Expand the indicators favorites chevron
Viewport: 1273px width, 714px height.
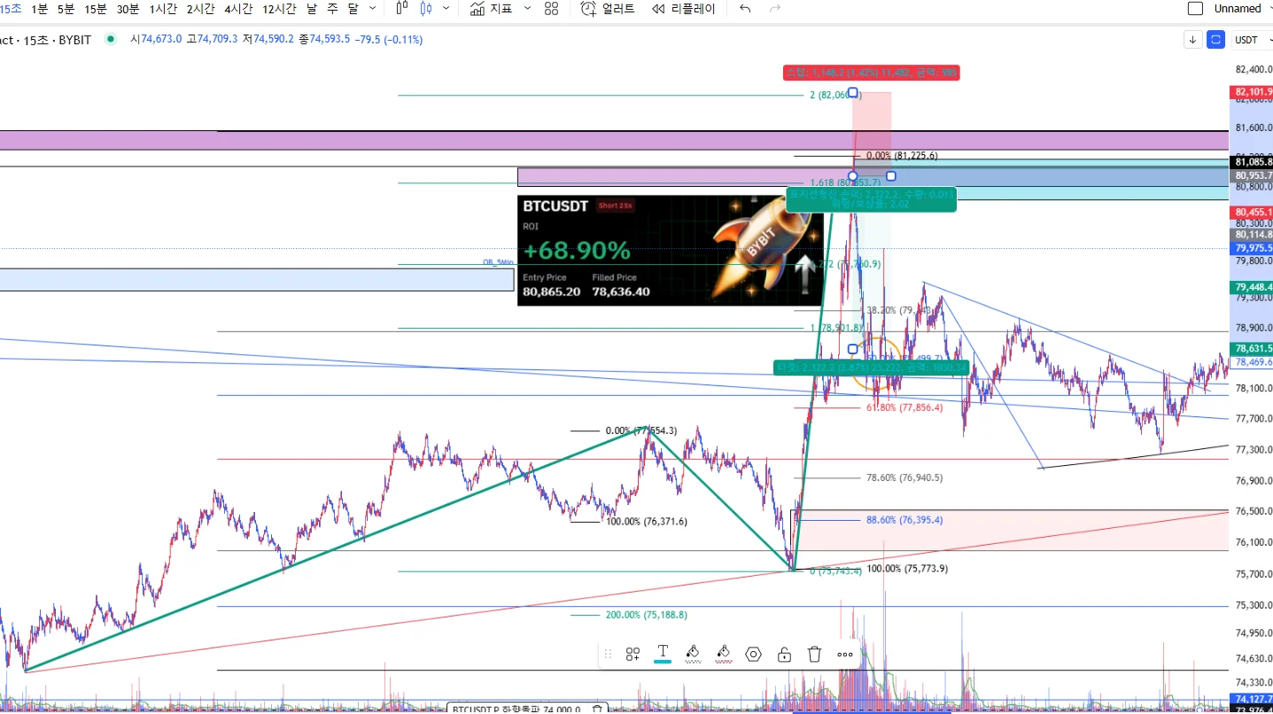point(527,9)
